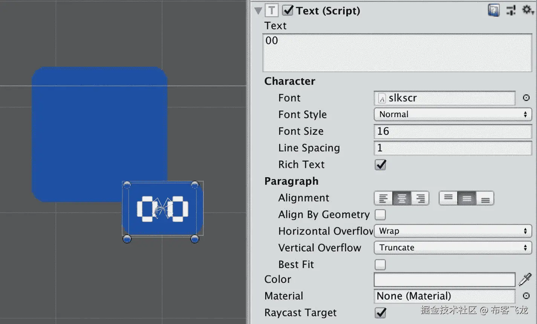The height and width of the screenshot is (324, 537).
Task: Click the Best Fit label
Action: pyautogui.click(x=296, y=265)
